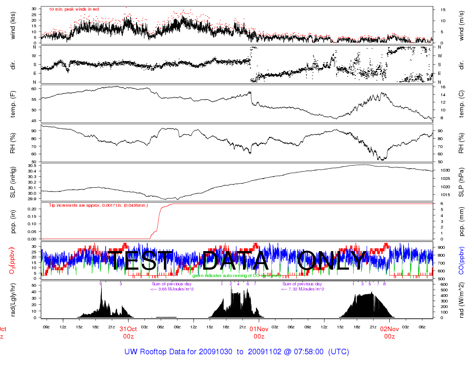Select the 'wind (kts)' axis label
The width and height of the screenshot is (474, 370).
pos(12,26)
